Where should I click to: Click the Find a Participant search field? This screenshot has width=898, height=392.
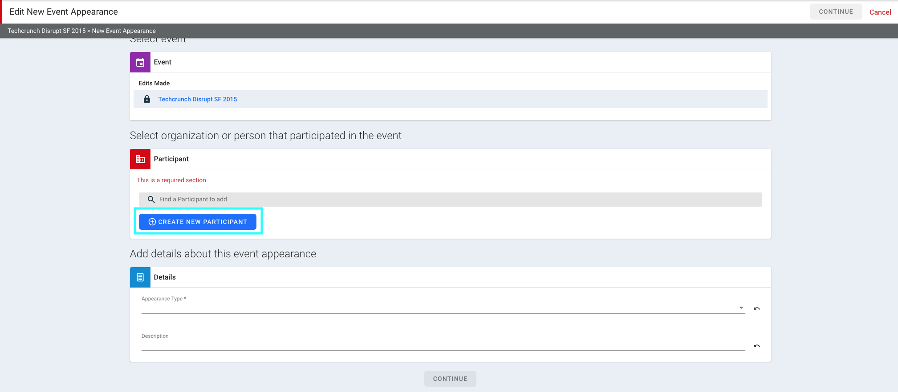coord(451,200)
